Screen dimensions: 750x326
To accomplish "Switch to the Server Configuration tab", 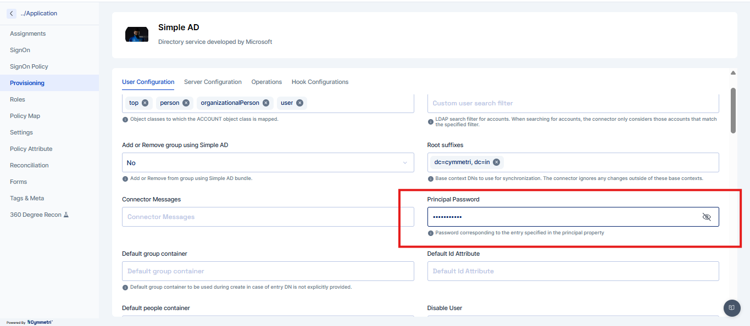I will (213, 82).
